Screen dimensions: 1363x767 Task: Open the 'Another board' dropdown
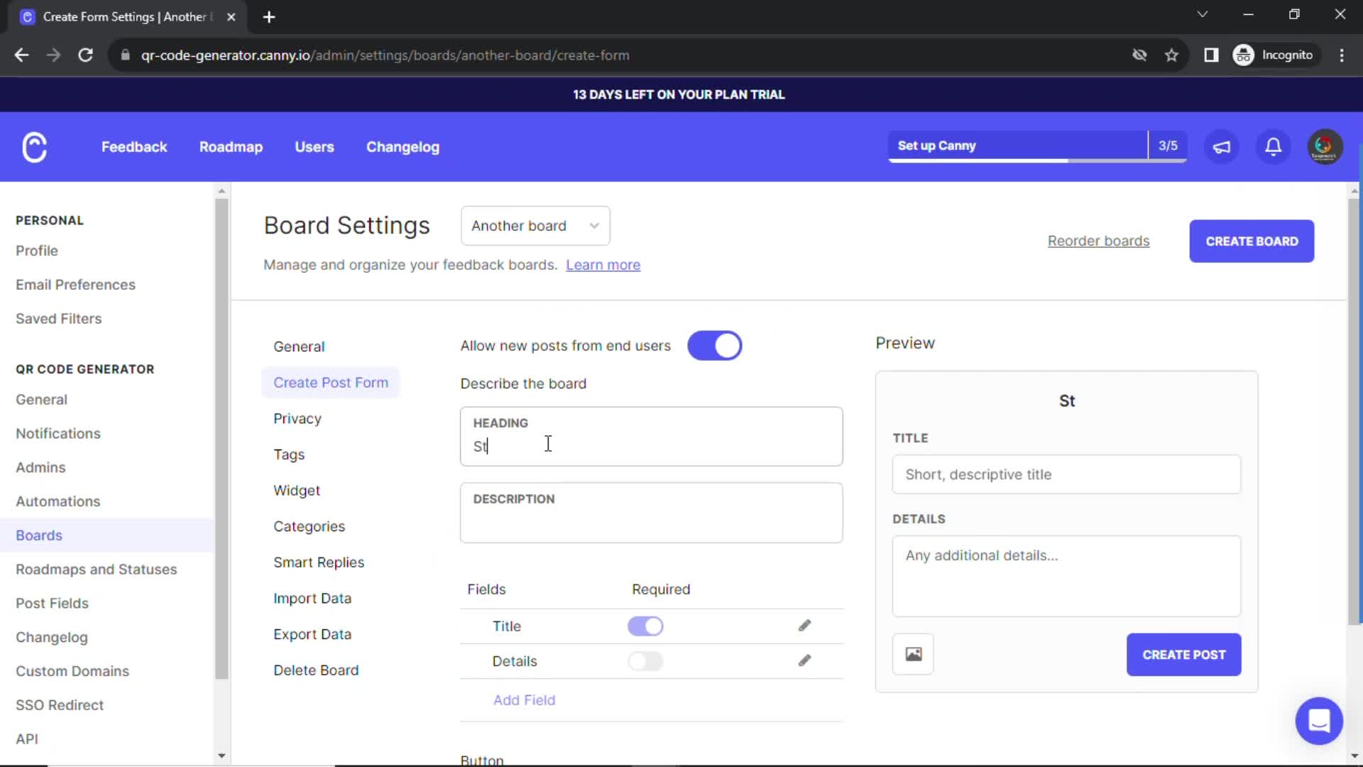tap(535, 226)
